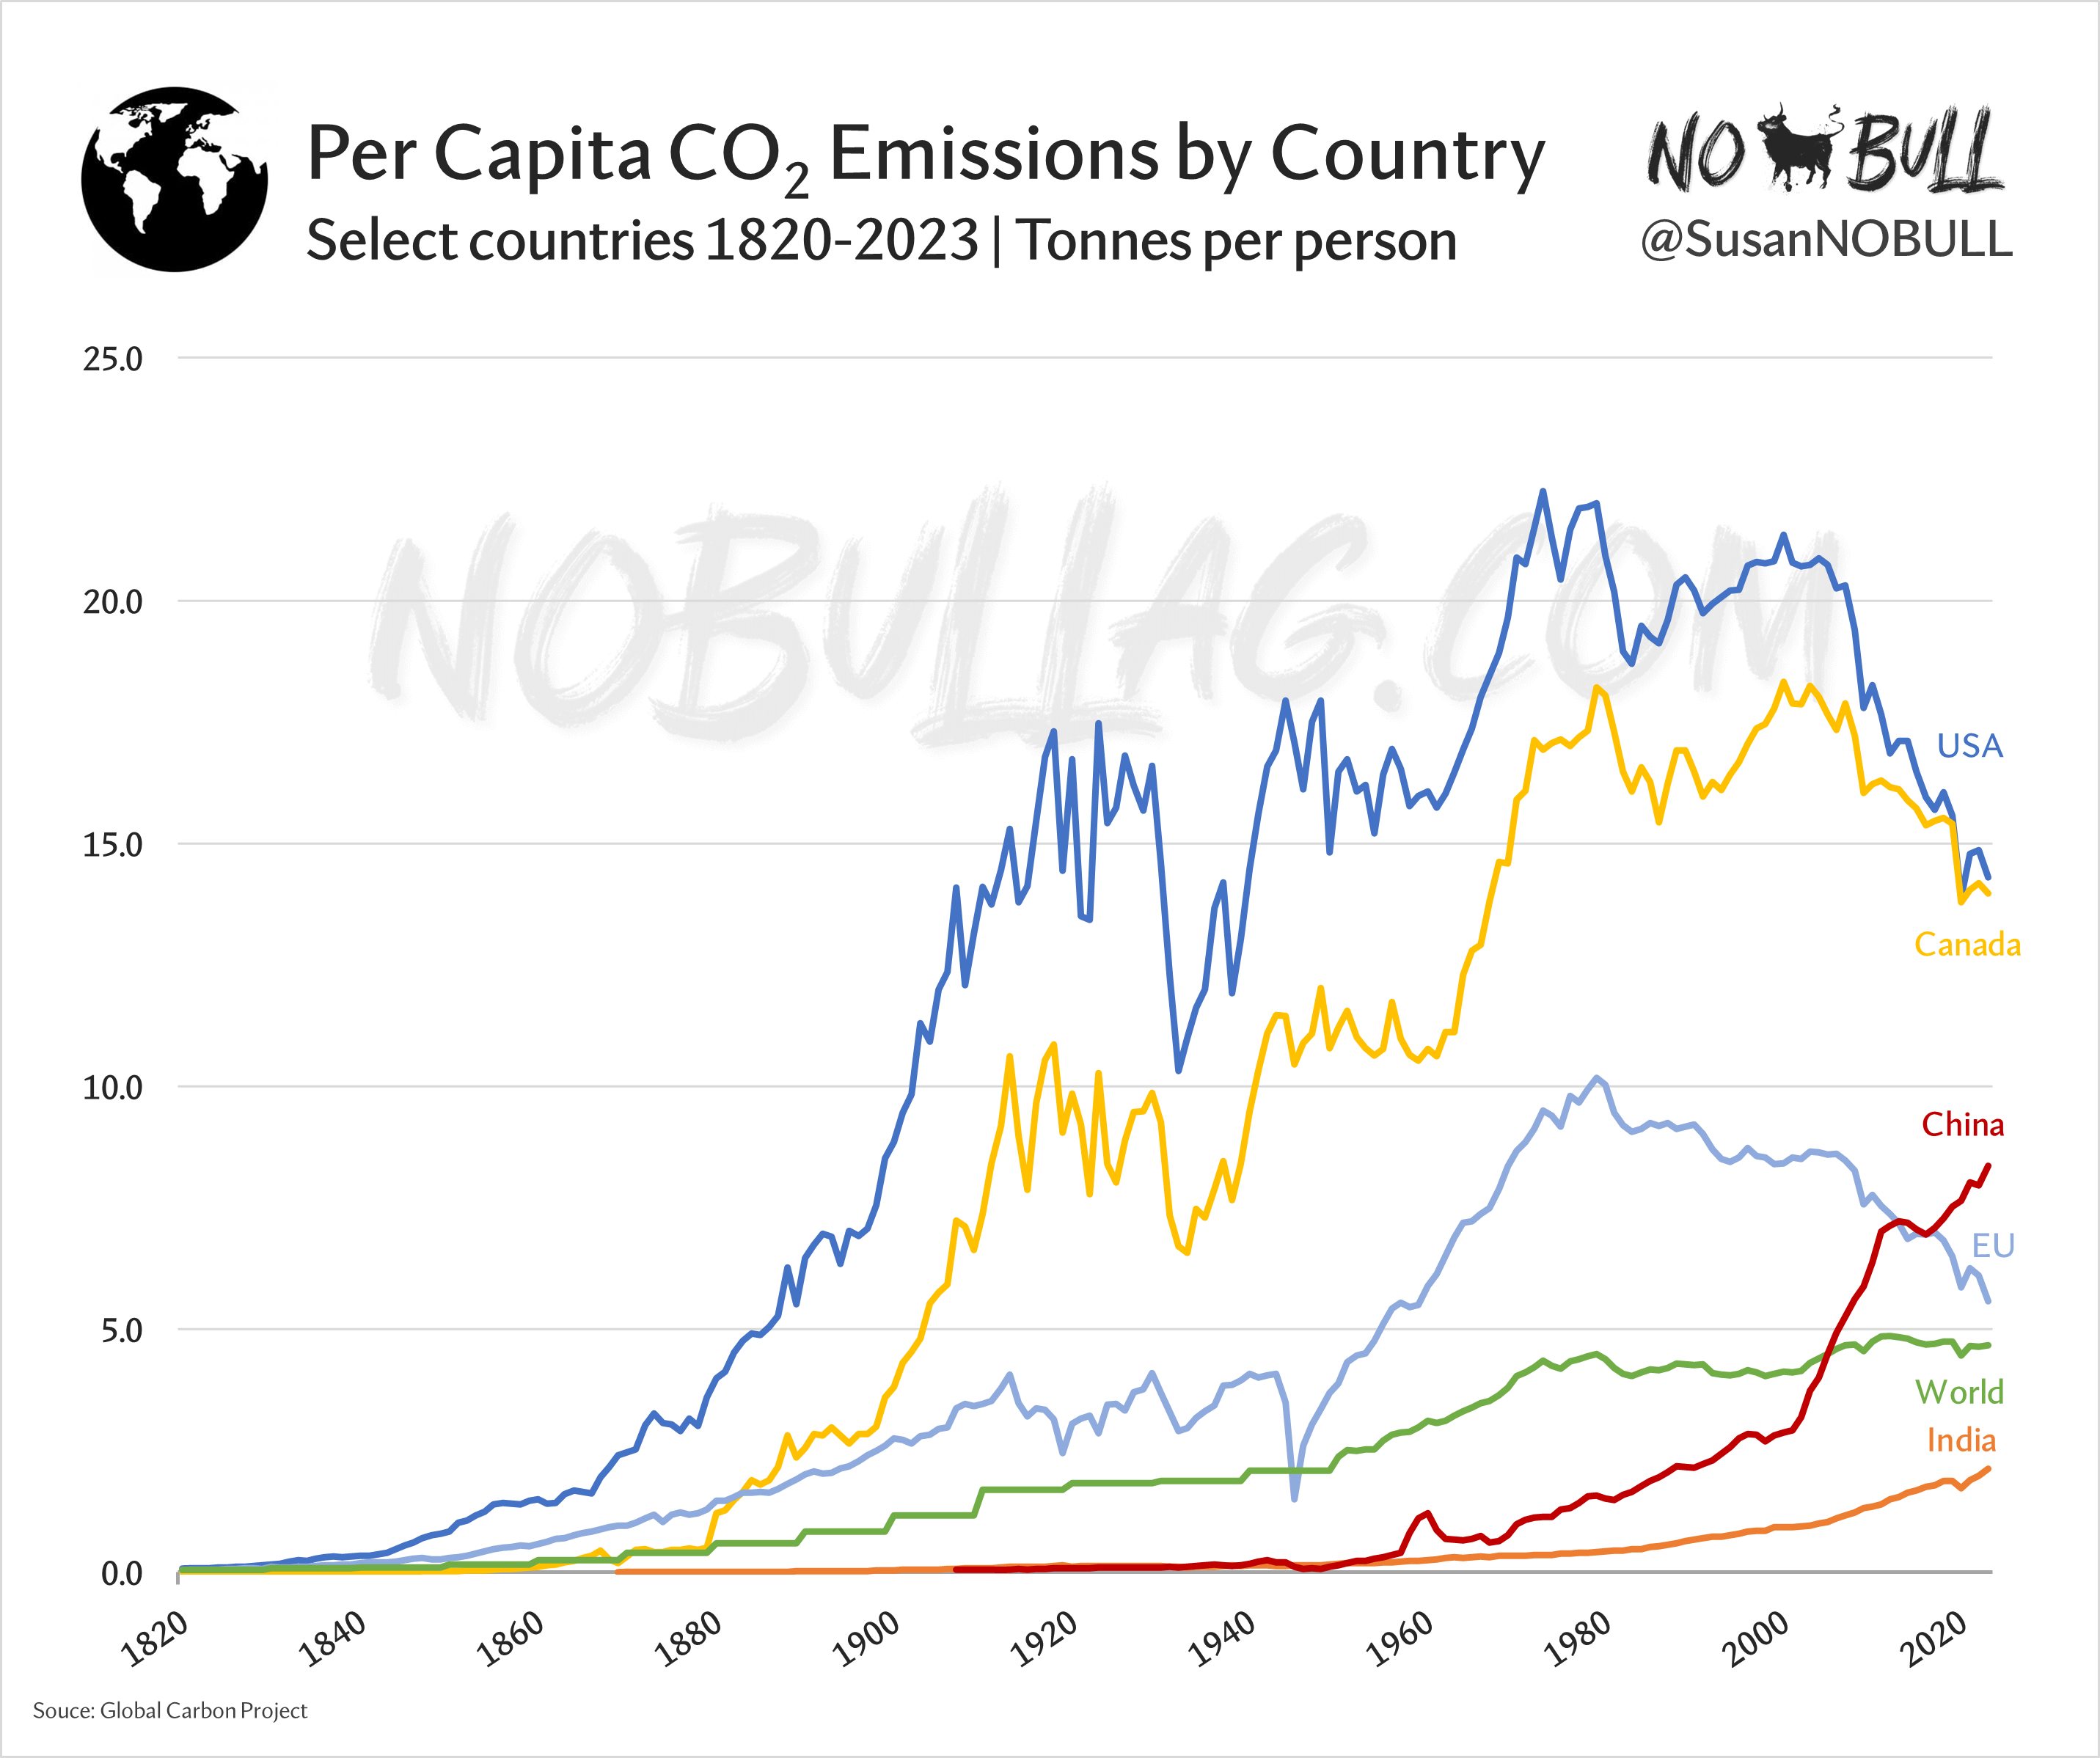Click the subtitle 'Select countries 1820-2023'
This screenshot has width=2100, height=1758.
point(642,241)
